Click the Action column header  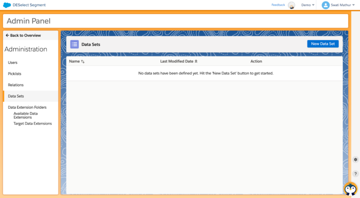[x=256, y=61]
